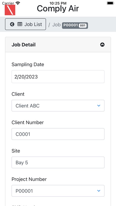Collapse Job Detail with the chevron-up icon

102,45
